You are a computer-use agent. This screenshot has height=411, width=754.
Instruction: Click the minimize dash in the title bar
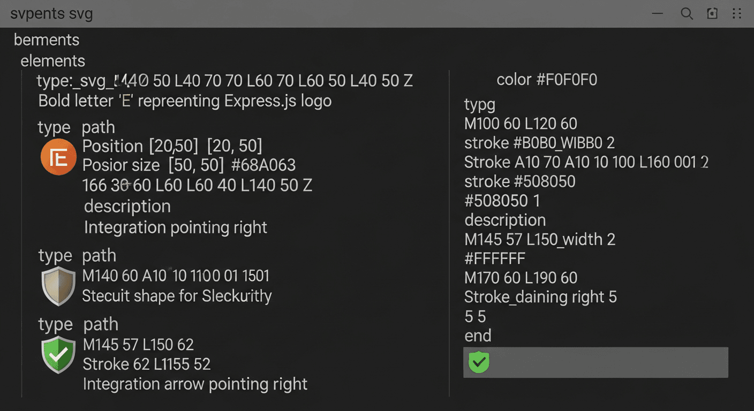658,14
